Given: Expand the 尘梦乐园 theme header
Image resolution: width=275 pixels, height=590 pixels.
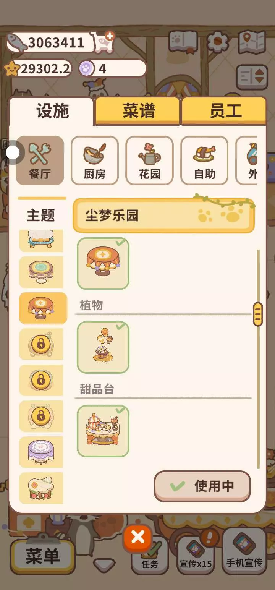Looking at the screenshot, I should pos(163,216).
